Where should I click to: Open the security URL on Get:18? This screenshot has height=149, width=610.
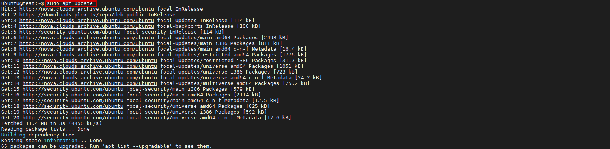tap(73, 106)
